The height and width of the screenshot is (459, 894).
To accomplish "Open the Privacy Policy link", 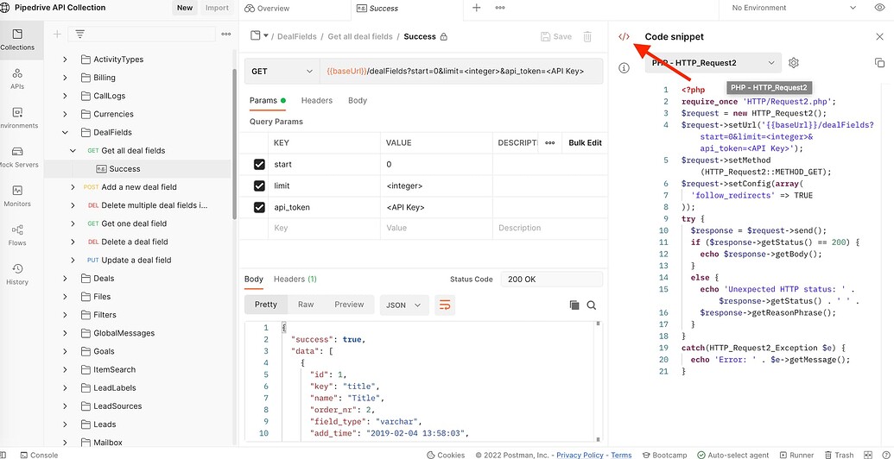I will coord(581,455).
